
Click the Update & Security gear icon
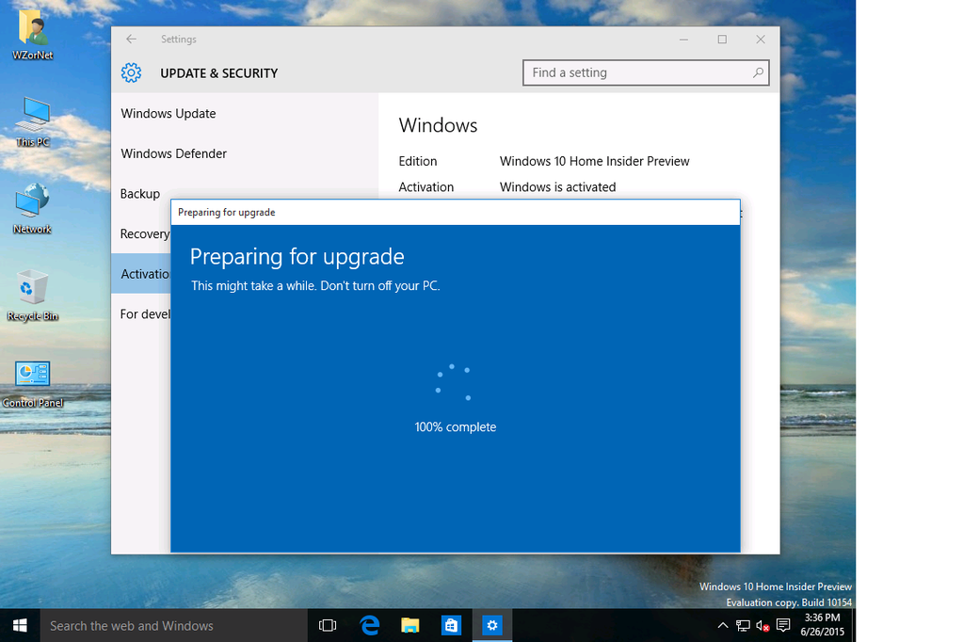(x=131, y=73)
